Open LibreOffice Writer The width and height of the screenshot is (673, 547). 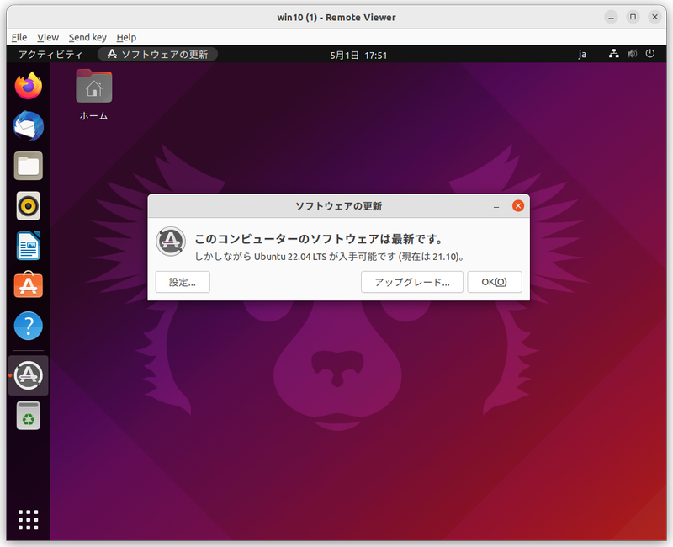point(28,246)
